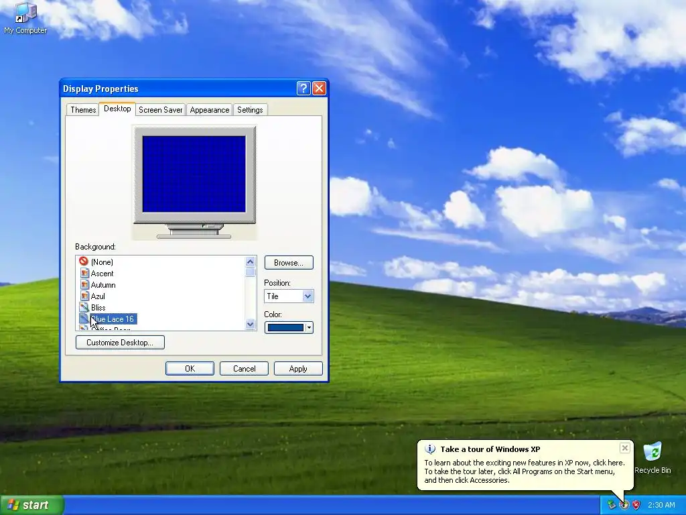Select the Autumn background
Screen dimensions: 686x515
(103, 284)
